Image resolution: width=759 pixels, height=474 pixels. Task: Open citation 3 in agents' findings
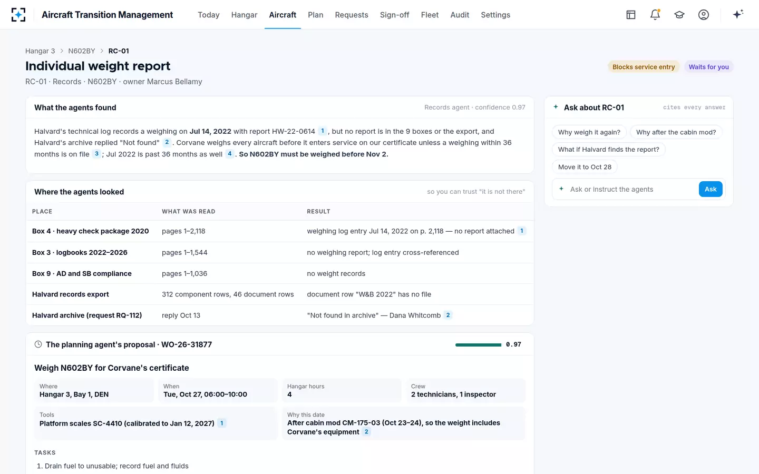tap(96, 154)
